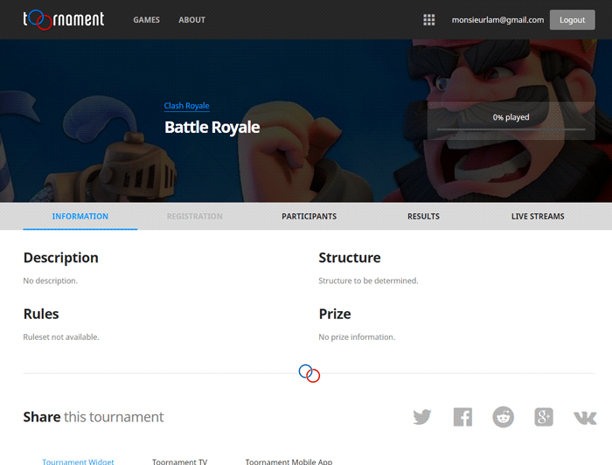612x465 pixels.
Task: Open the ABOUT menu
Action: tap(192, 20)
